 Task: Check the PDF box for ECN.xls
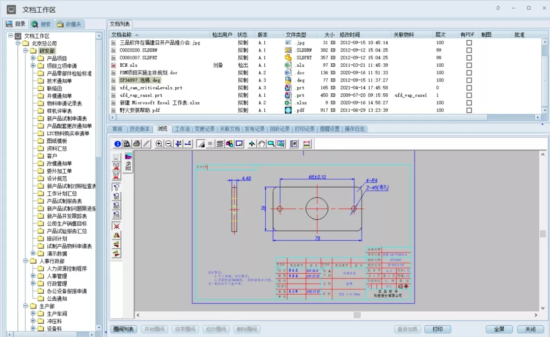pyautogui.click(x=469, y=65)
